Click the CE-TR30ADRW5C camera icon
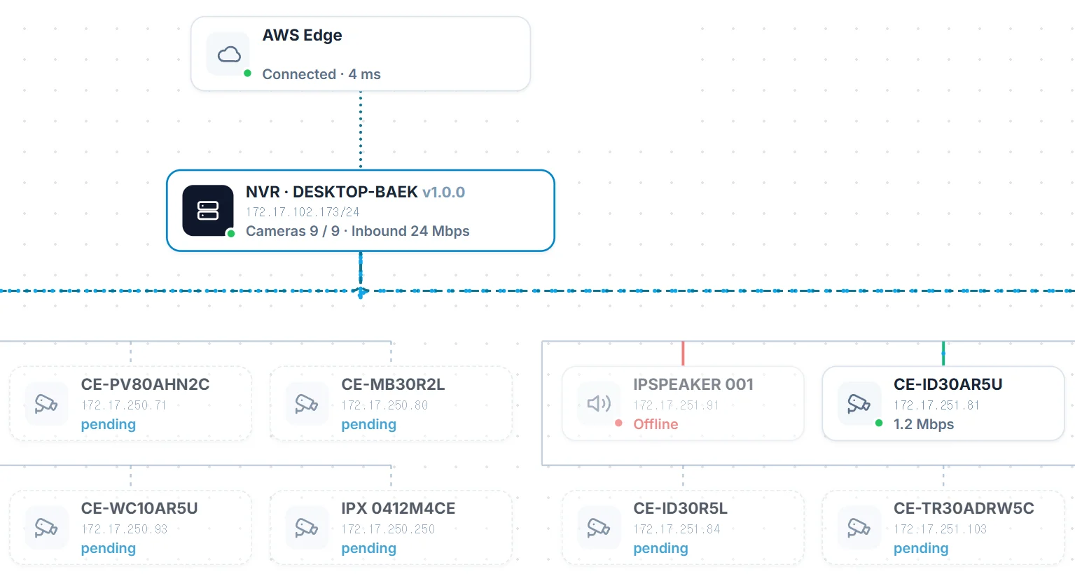The image size is (1075, 574). 859,528
